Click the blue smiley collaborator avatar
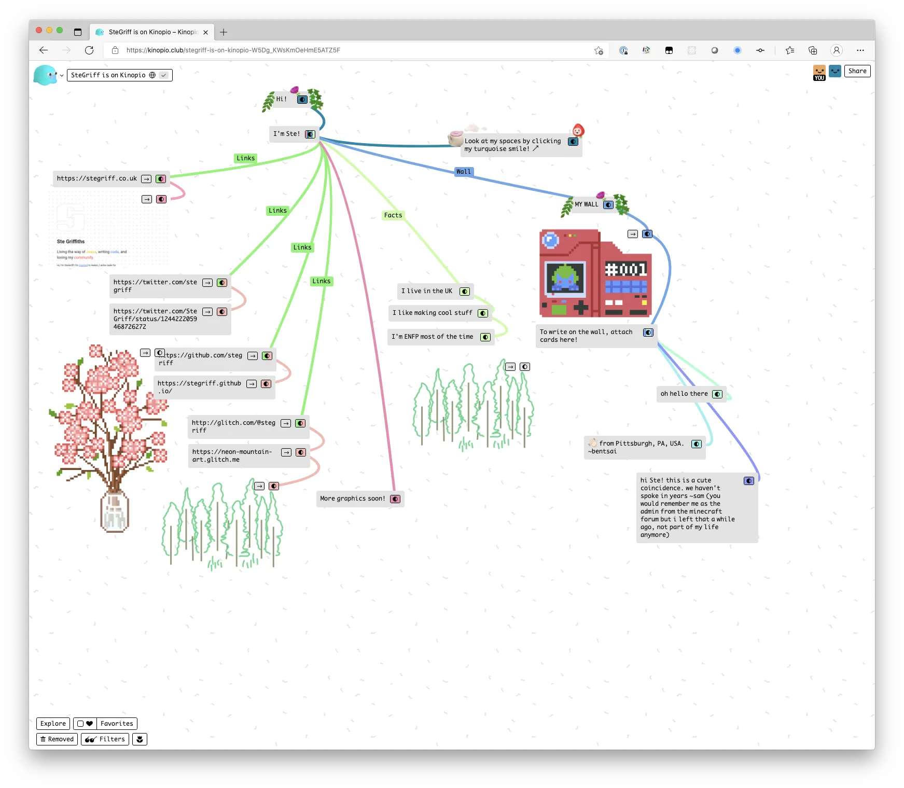Screen dimensions: 904x788 pos(835,71)
